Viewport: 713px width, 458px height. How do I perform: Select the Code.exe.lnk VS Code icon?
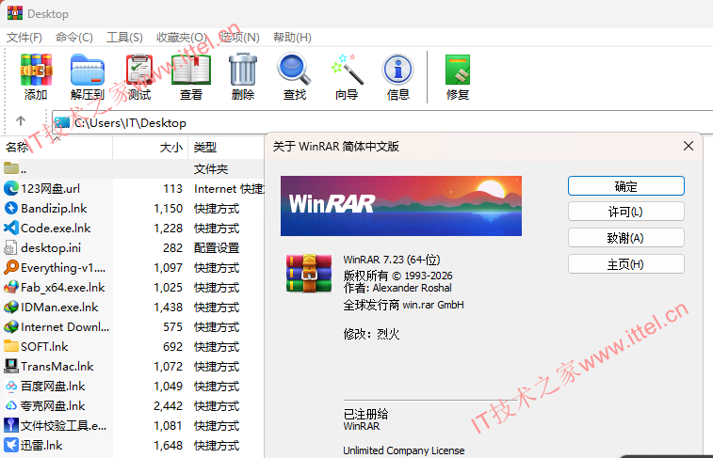coord(11,228)
